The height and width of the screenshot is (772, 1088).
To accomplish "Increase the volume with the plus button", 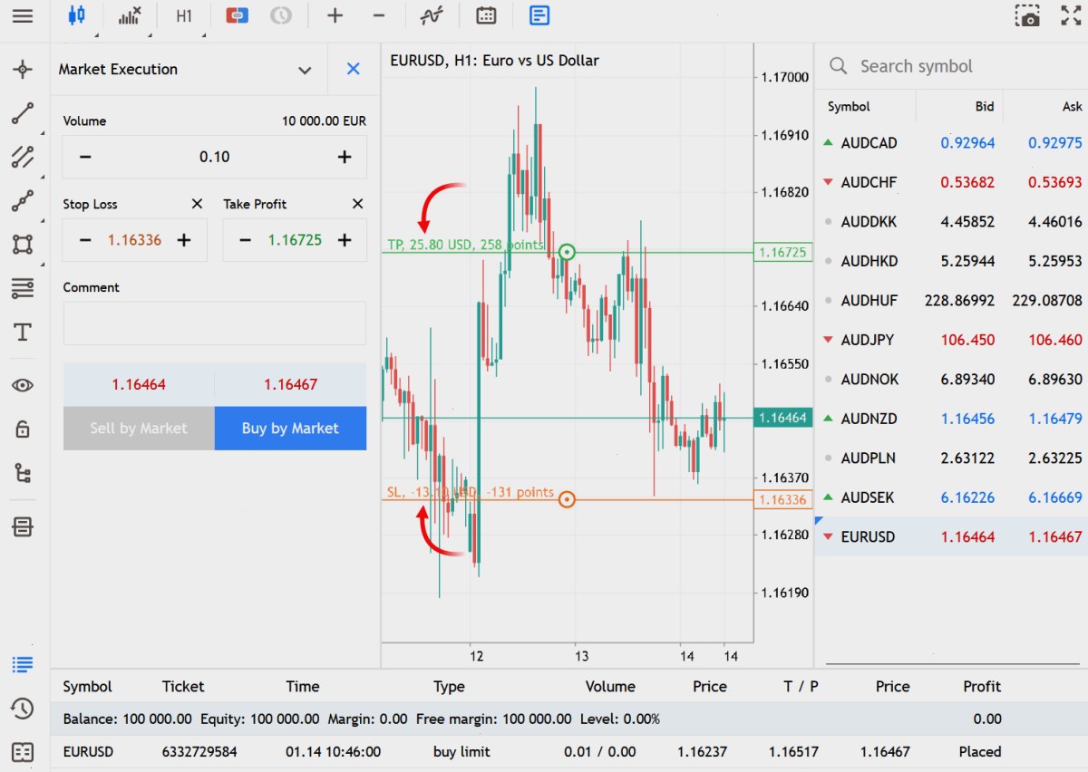I will pos(345,157).
